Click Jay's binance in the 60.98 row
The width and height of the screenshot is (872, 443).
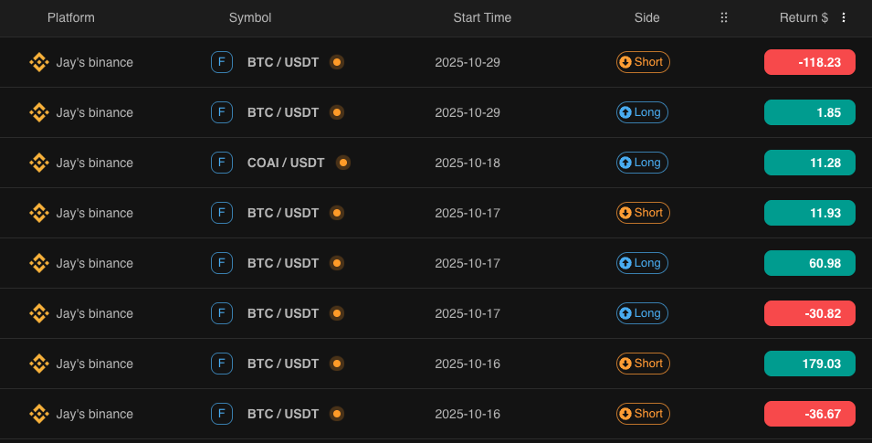click(95, 263)
